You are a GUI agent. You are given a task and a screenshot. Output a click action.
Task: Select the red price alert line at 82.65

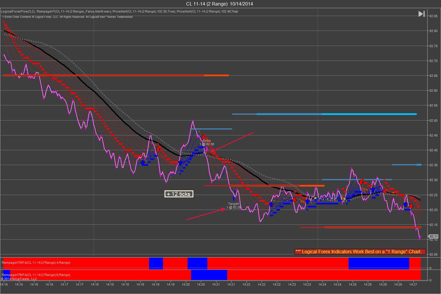pos(116,75)
